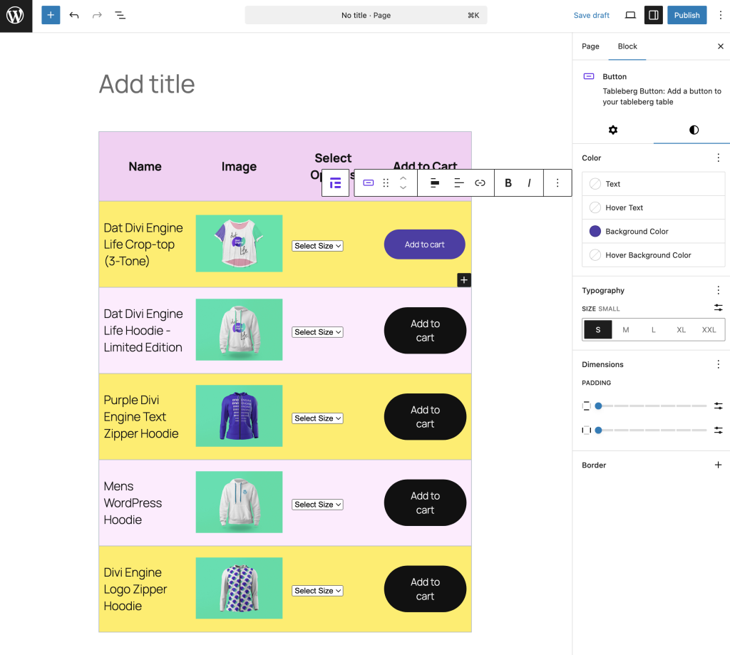Viewport: 730px width, 655px height.
Task: Open the WordPress logo menu
Action: tap(16, 16)
